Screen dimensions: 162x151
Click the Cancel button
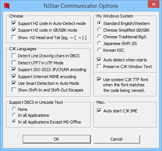(x=117, y=139)
